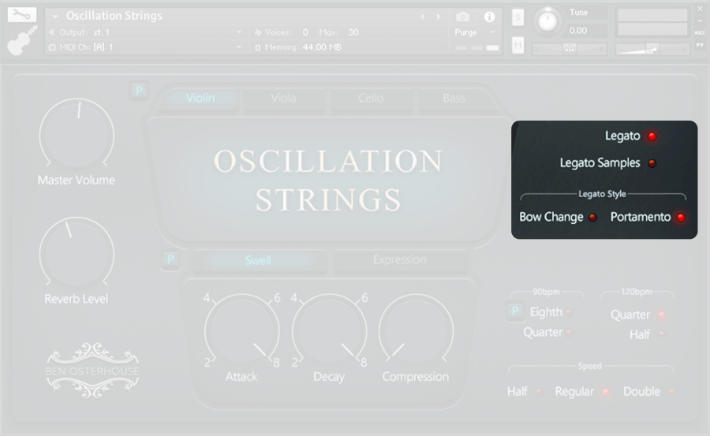Expand the instrument name dropdown arrow
710x436 pixels.
point(55,17)
